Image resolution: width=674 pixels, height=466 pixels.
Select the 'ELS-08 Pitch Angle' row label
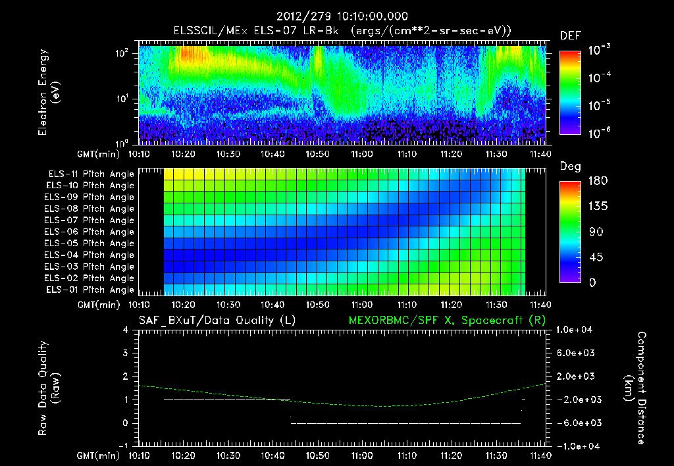pos(90,209)
